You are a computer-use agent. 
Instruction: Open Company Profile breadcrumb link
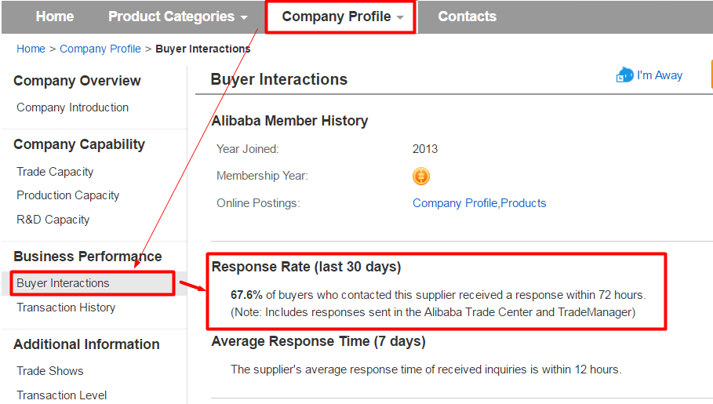pyautogui.click(x=100, y=49)
